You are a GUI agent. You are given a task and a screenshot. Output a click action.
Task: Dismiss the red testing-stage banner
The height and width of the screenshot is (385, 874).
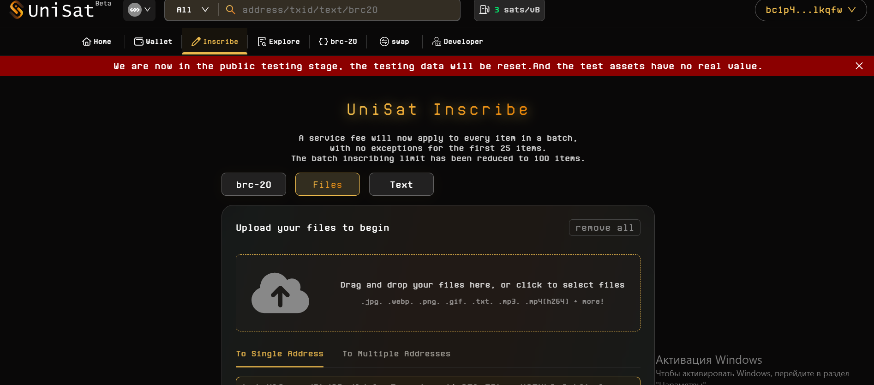pyautogui.click(x=859, y=66)
